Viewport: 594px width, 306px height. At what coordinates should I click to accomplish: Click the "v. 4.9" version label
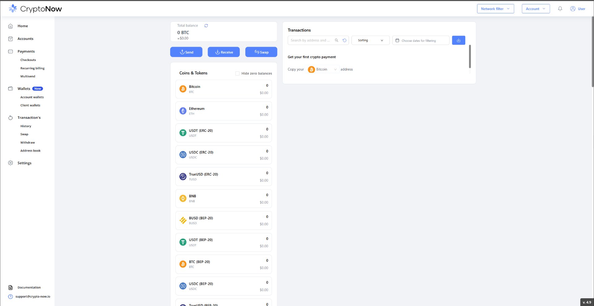point(587,302)
